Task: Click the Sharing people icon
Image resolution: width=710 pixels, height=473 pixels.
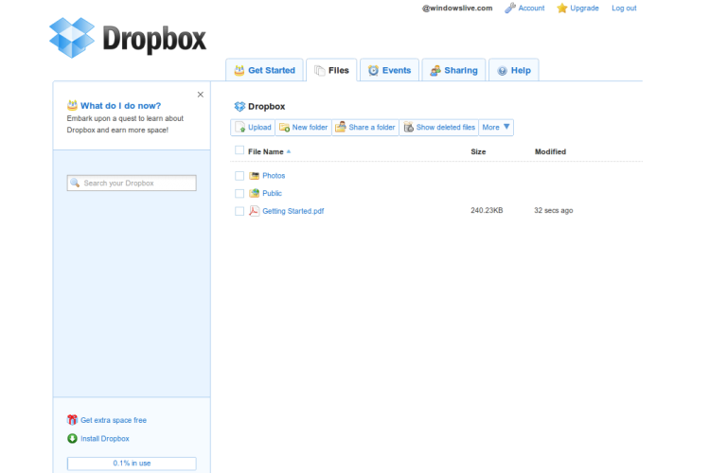Action: (435, 70)
